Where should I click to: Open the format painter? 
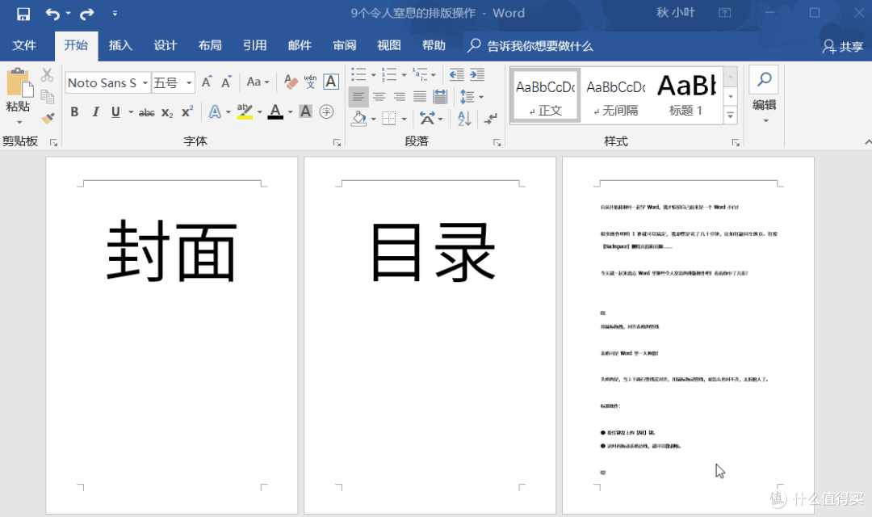click(47, 118)
